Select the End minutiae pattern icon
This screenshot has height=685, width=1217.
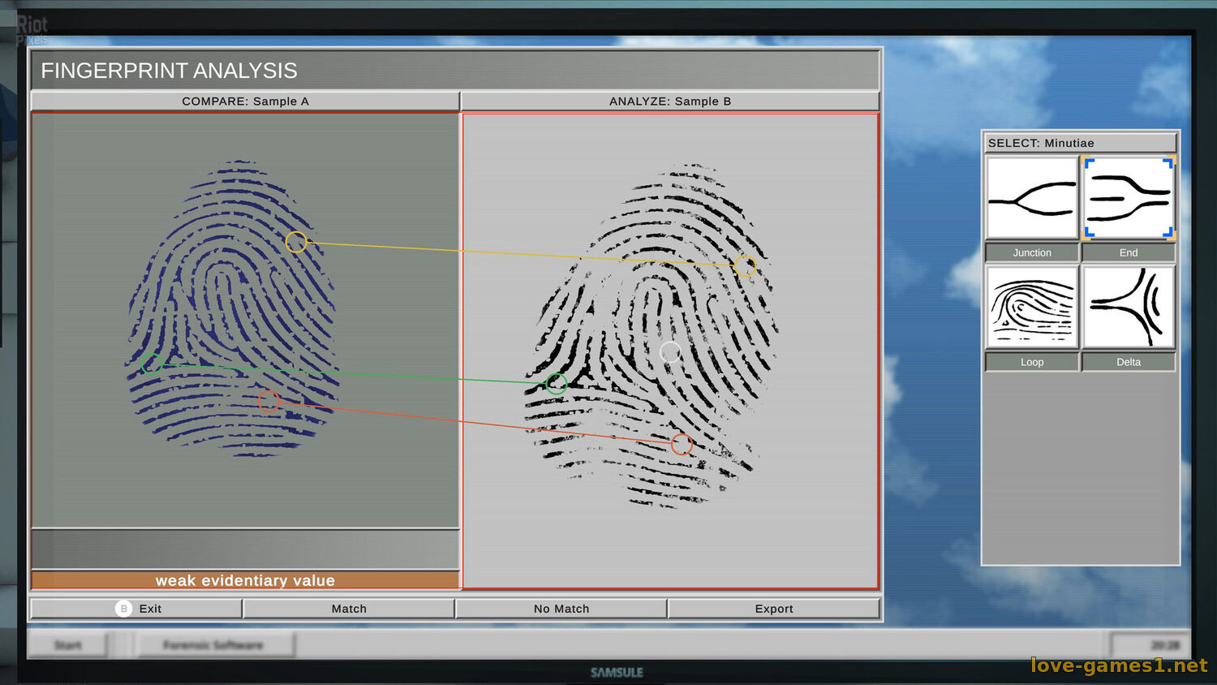(x=1129, y=198)
